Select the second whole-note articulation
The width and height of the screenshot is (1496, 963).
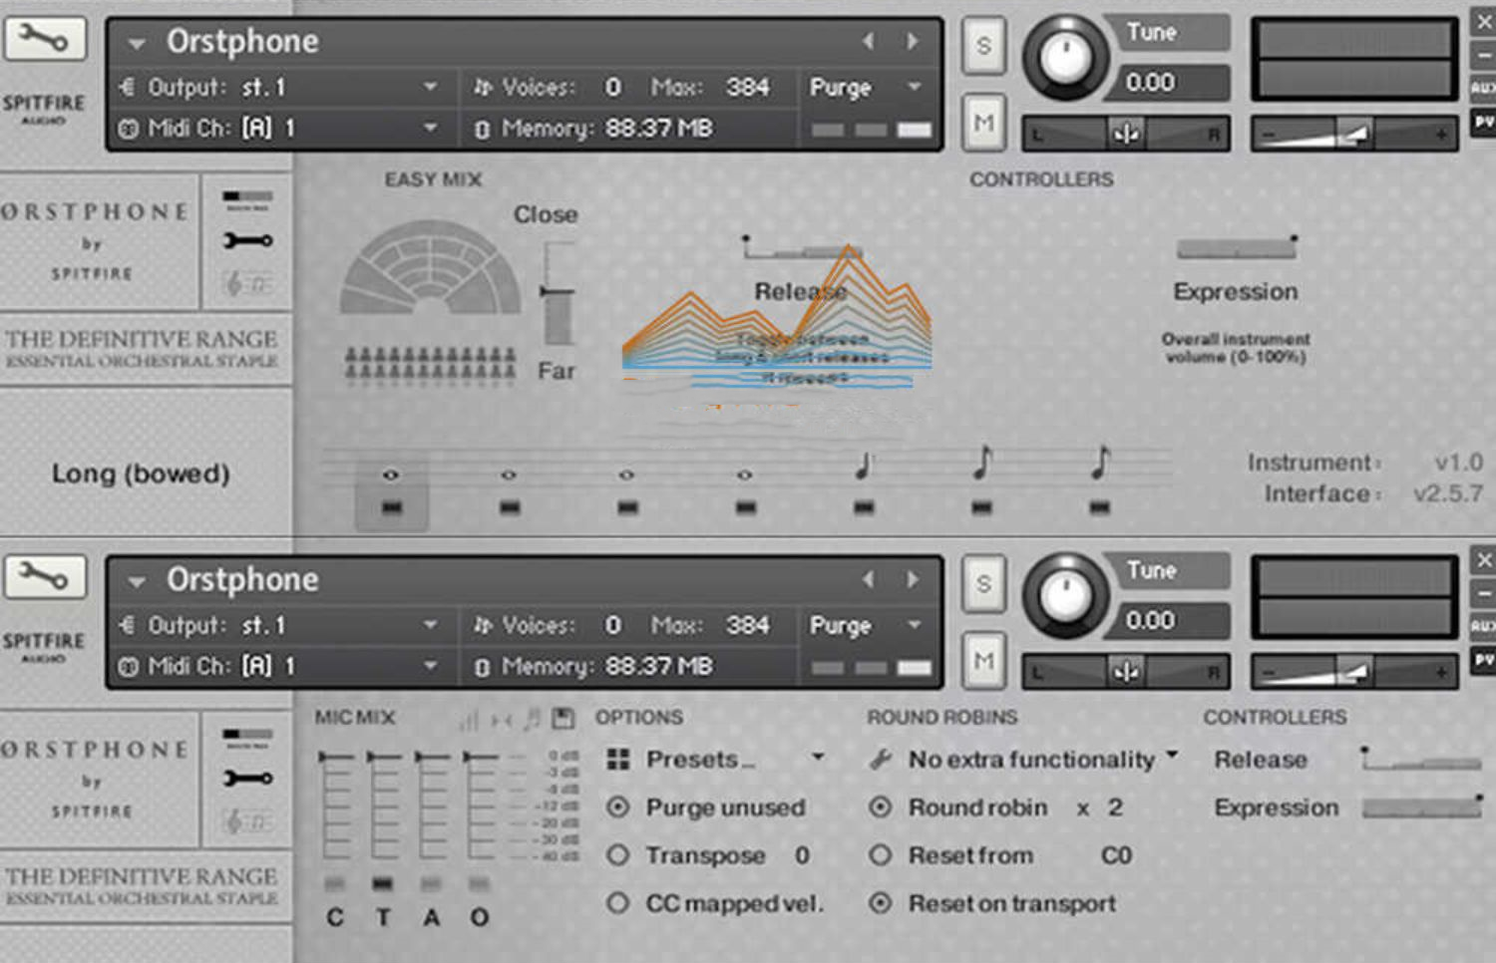click(x=509, y=475)
